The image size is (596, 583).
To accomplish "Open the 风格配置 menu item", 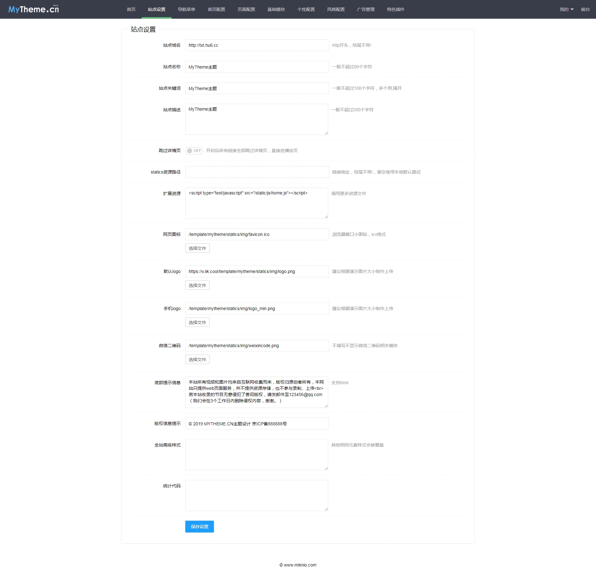I will 336,9.
